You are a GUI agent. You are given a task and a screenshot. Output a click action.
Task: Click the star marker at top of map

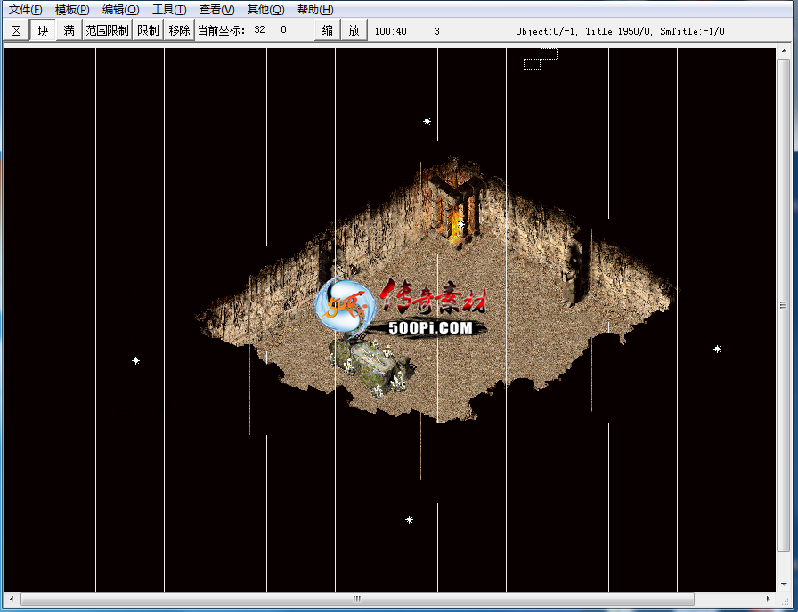coord(427,121)
